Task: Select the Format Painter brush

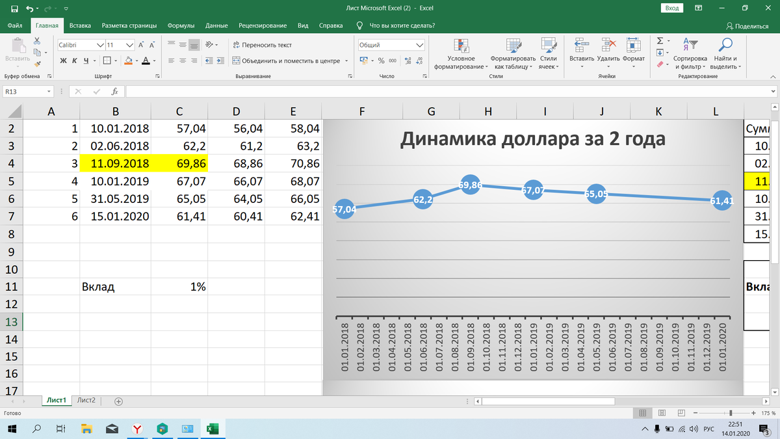Action: tap(37, 64)
